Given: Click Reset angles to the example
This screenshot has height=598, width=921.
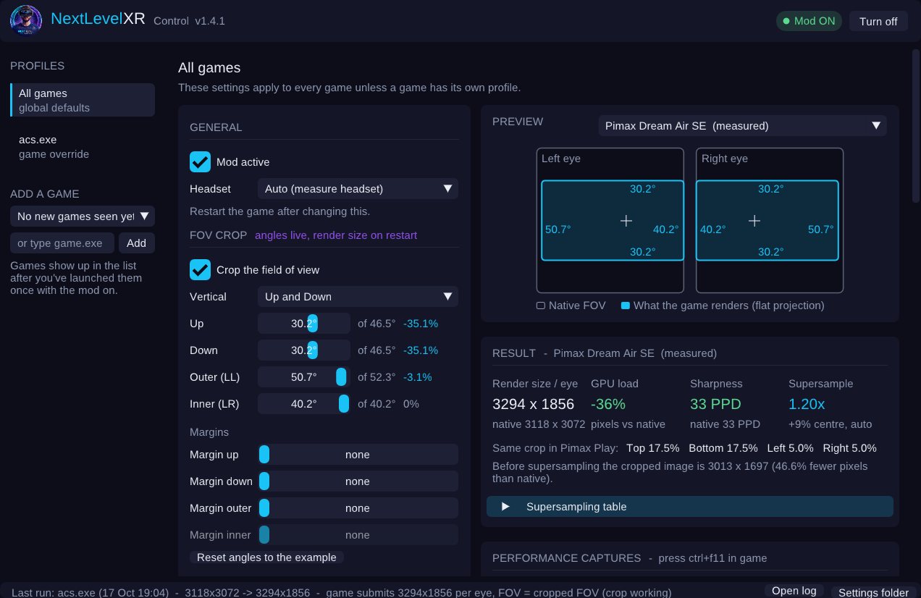Looking at the screenshot, I should click(x=266, y=557).
